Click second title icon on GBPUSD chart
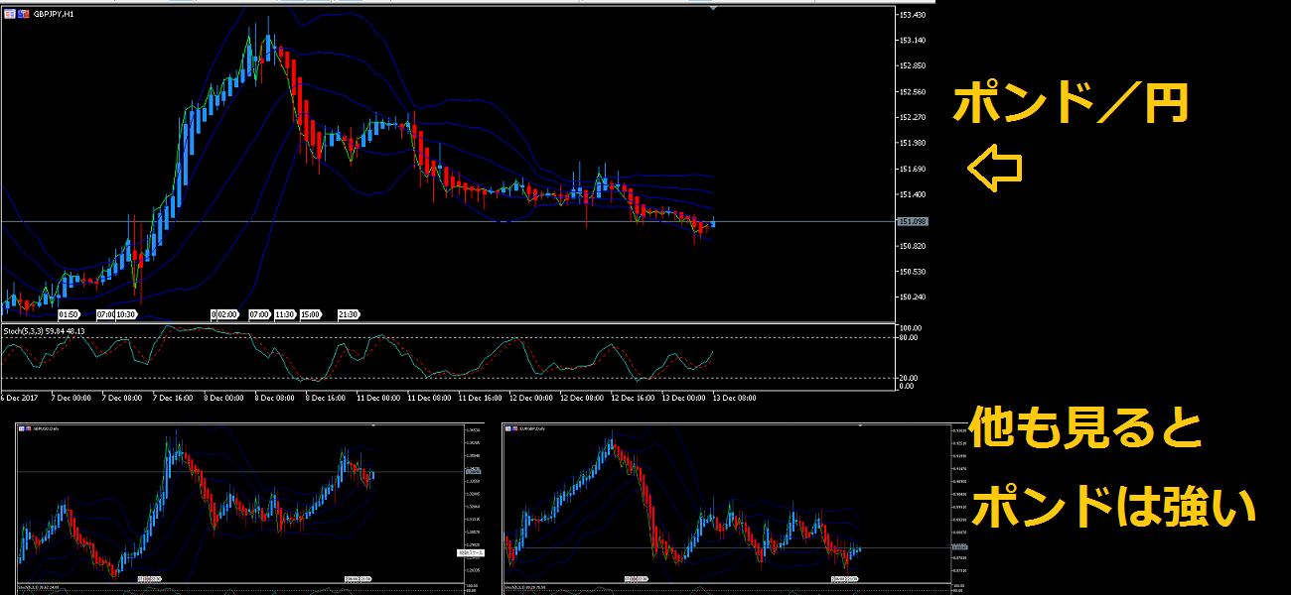Screen dimensions: 1291x595 pos(29,429)
